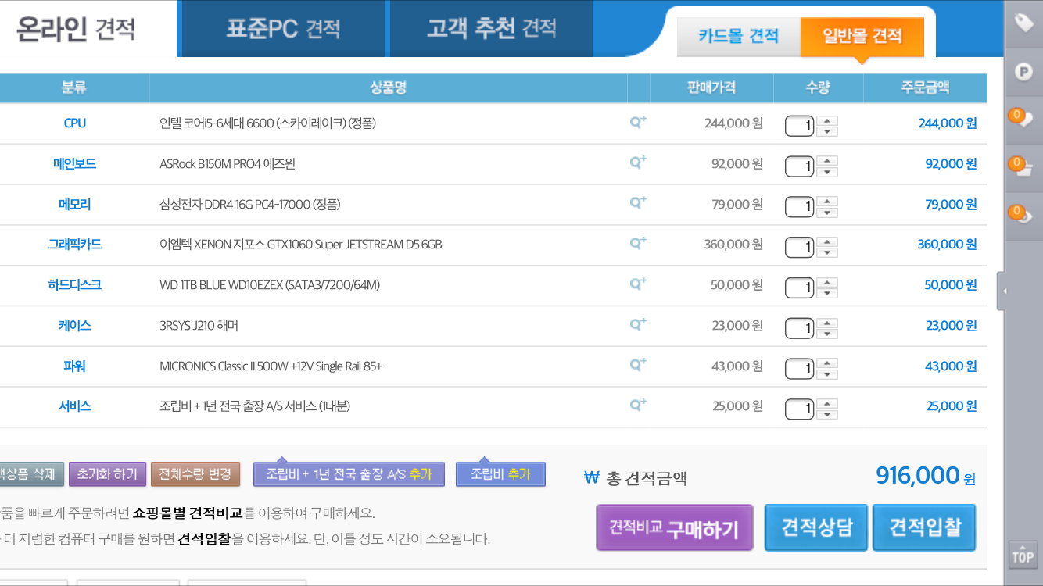Click the magnifier icon for 메모리 row
The height and width of the screenshot is (586, 1043).
(x=638, y=202)
